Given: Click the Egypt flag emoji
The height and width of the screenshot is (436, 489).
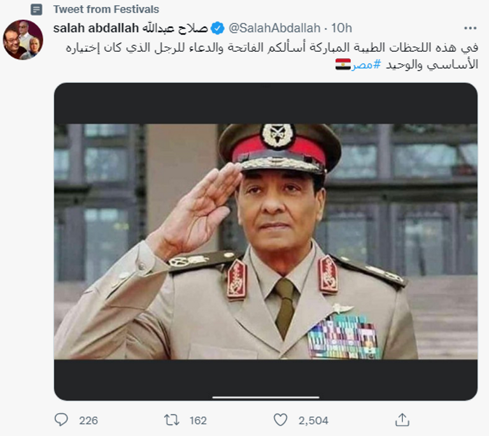Looking at the screenshot, I should pyautogui.click(x=343, y=64).
